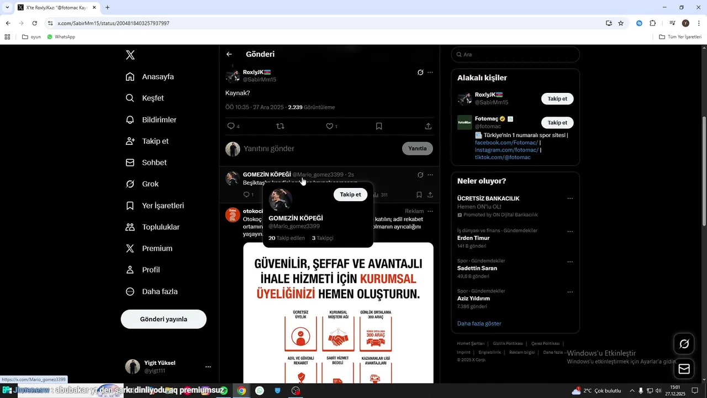Click Takip et in the hover card
Image resolution: width=707 pixels, height=398 pixels.
[350, 195]
